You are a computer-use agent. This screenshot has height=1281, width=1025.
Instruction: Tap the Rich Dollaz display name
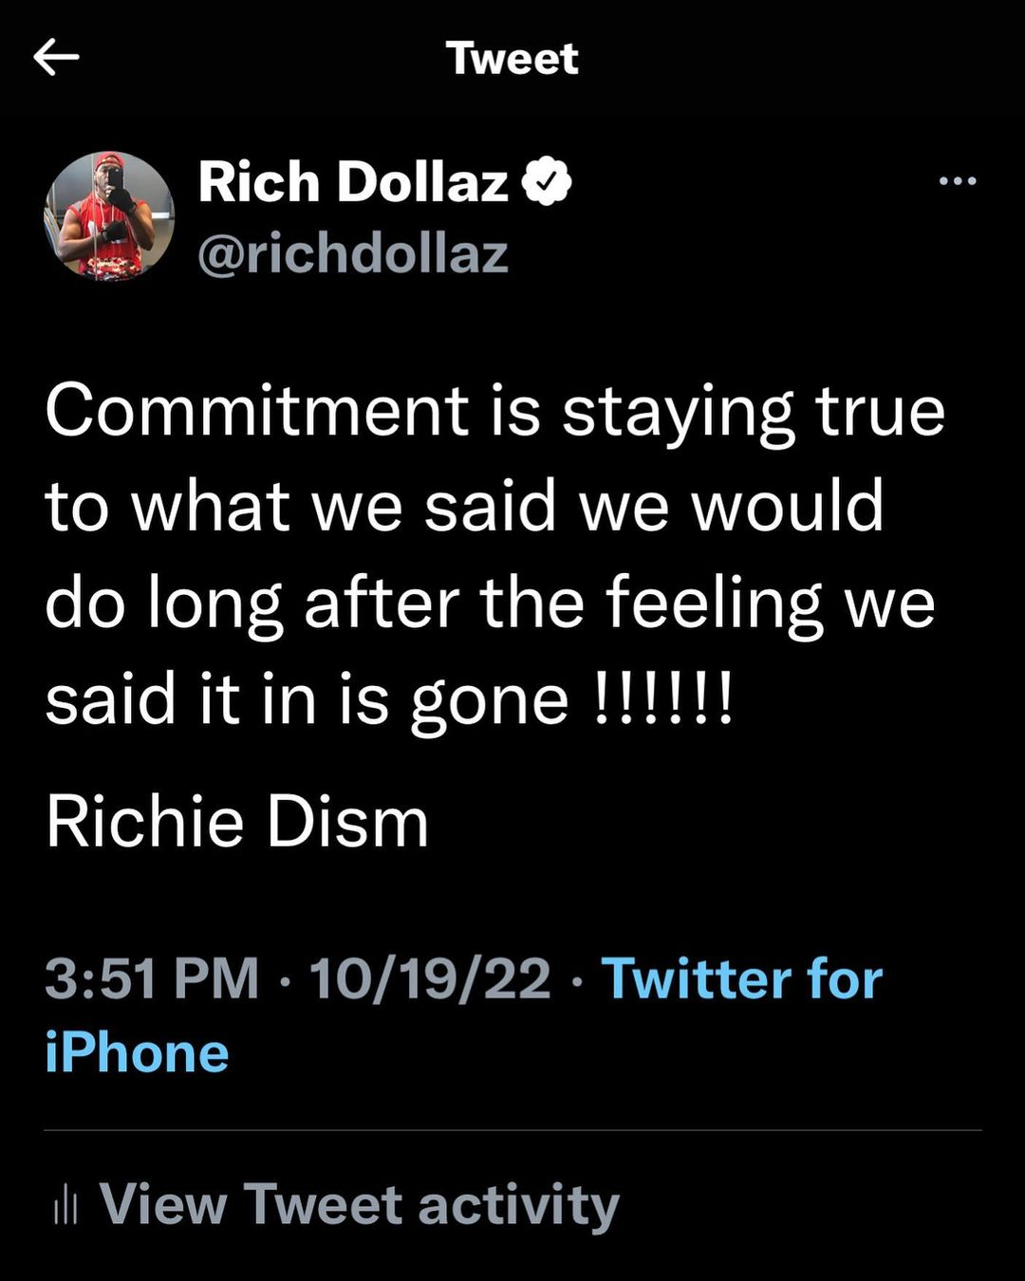[353, 181]
